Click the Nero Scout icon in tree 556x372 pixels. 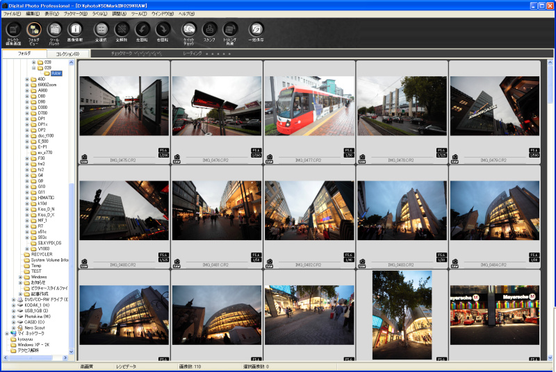pyautogui.click(x=20, y=328)
